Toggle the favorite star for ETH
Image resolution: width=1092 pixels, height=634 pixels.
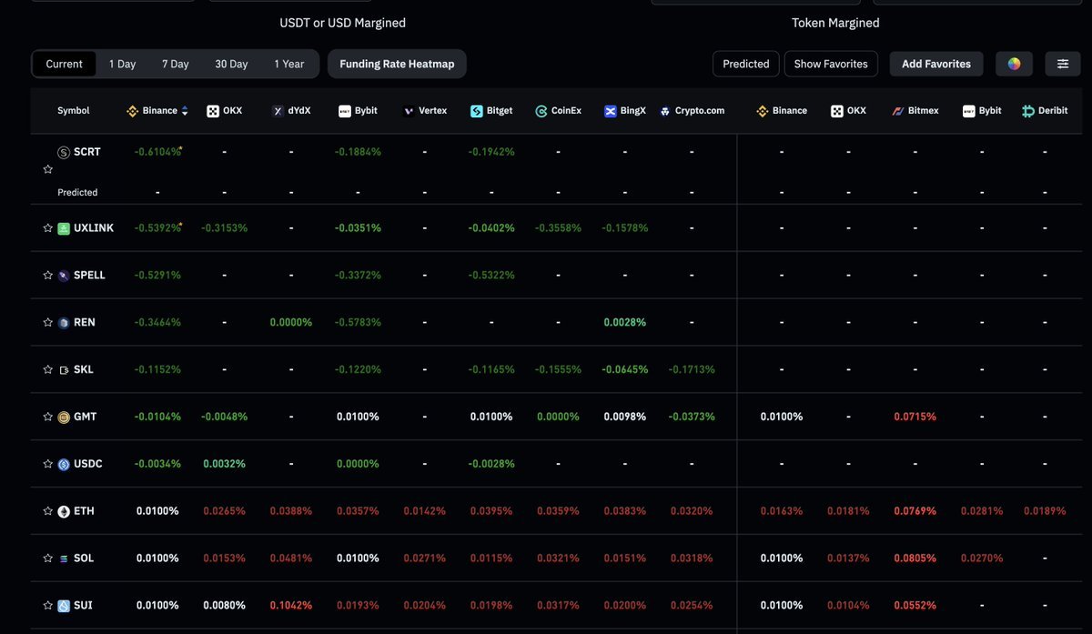coord(48,512)
